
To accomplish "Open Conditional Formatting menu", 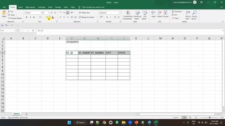I will click(x=128, y=15).
